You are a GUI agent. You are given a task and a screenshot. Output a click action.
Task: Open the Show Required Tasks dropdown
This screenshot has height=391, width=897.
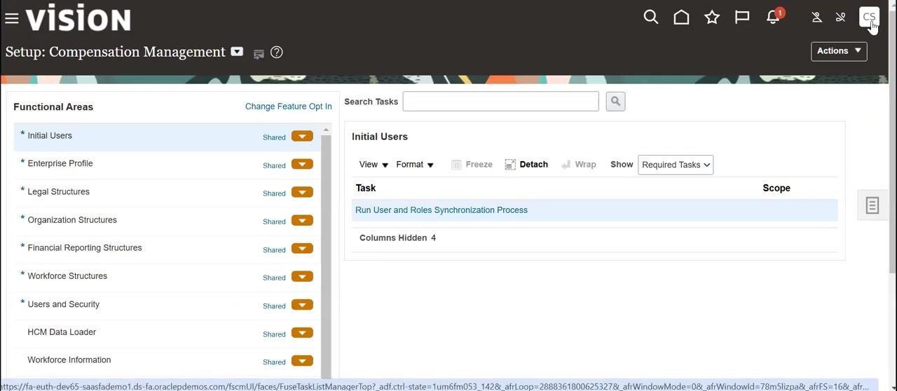(676, 165)
